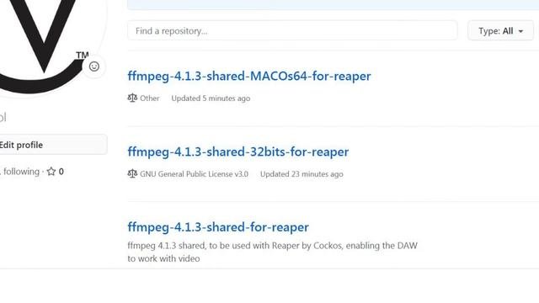539x303 pixels.
Task: Click the Updated 23 minutes ago timestamp
Action: (302, 174)
